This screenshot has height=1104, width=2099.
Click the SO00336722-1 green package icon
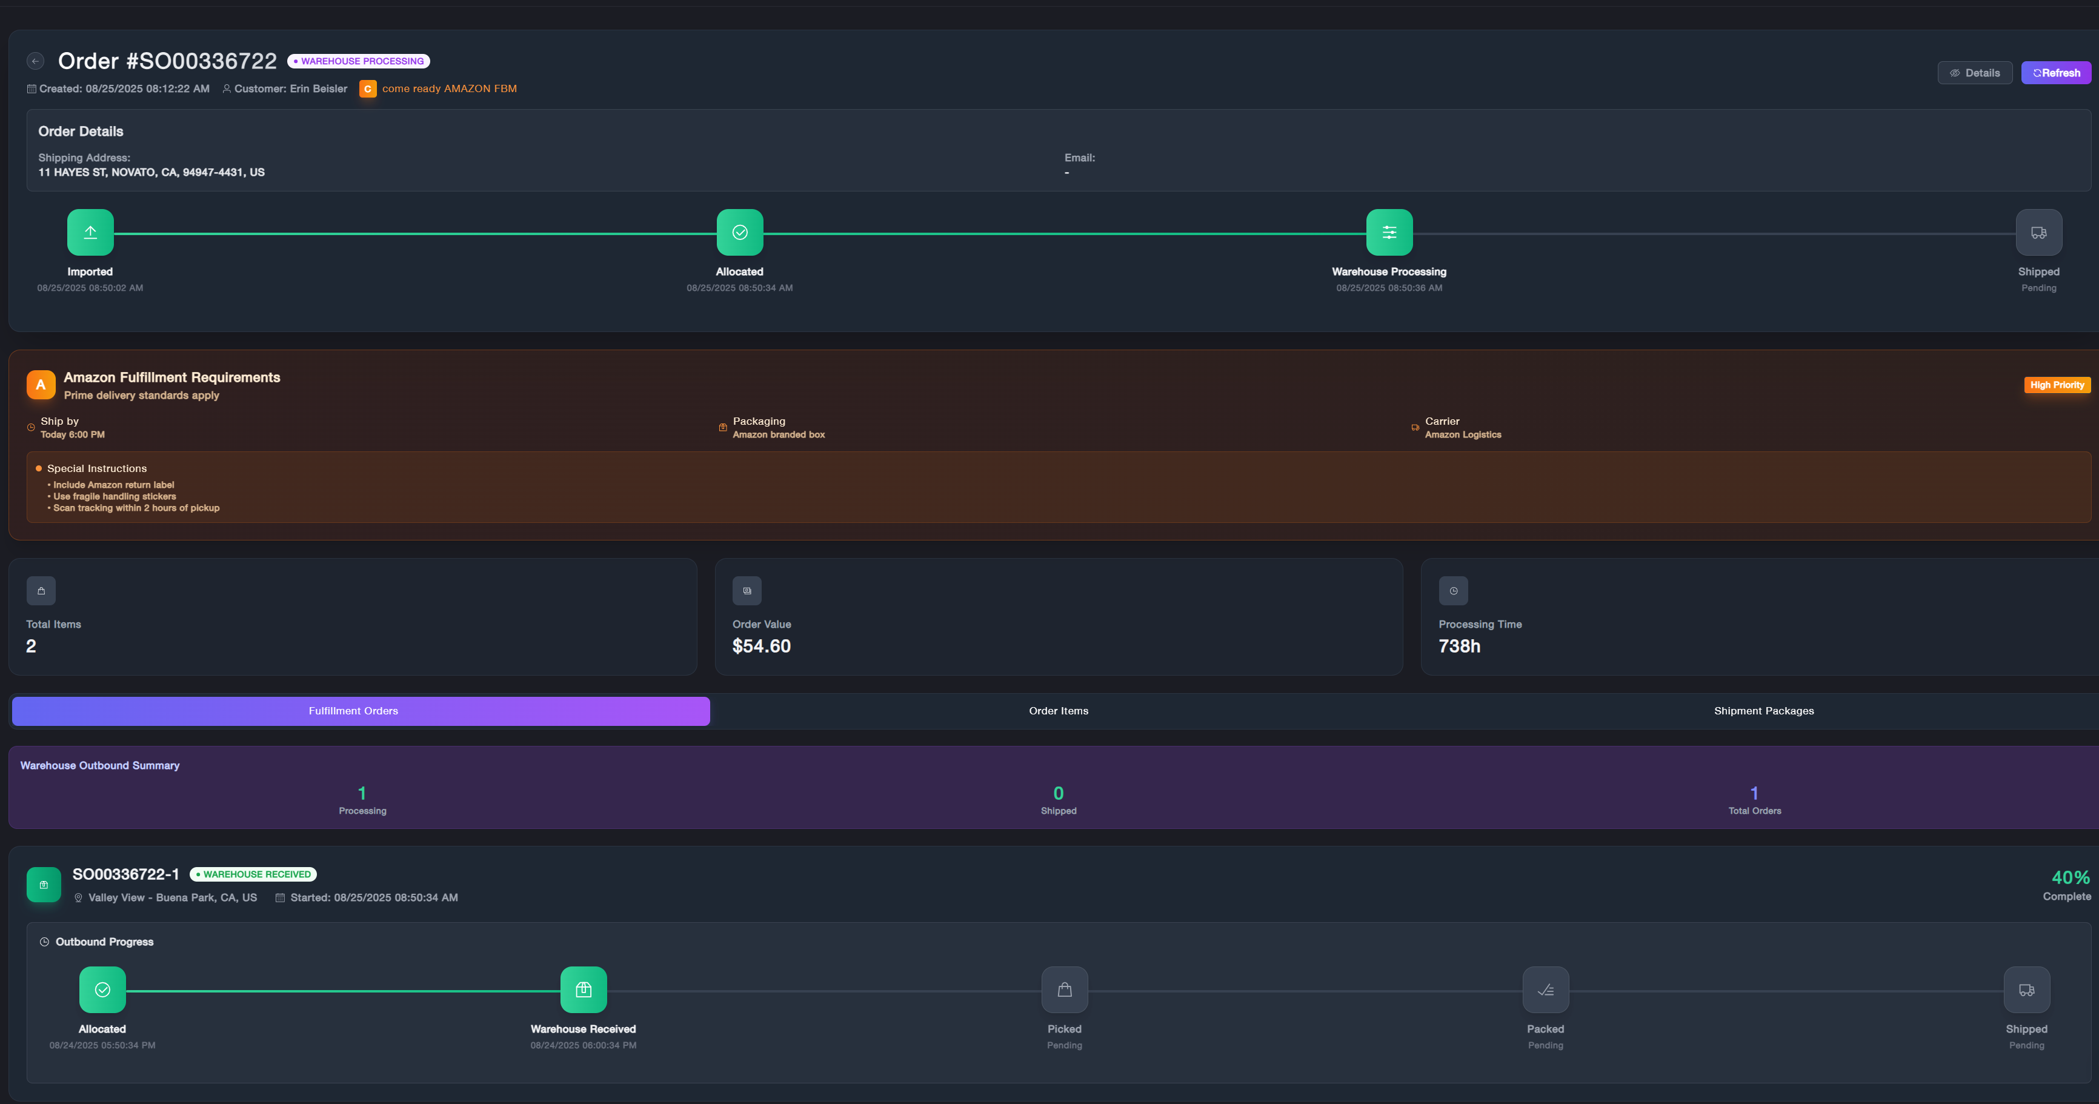pos(44,885)
